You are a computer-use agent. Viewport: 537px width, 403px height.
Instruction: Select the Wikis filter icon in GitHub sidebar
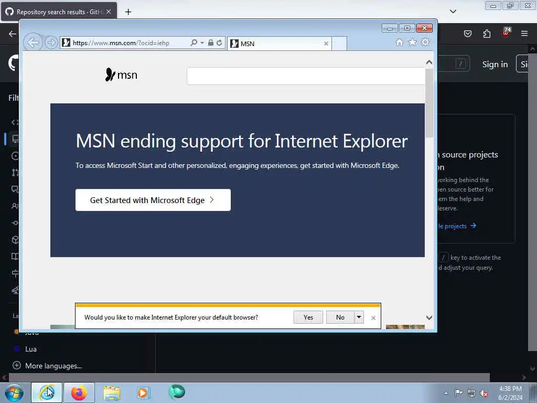(15, 256)
